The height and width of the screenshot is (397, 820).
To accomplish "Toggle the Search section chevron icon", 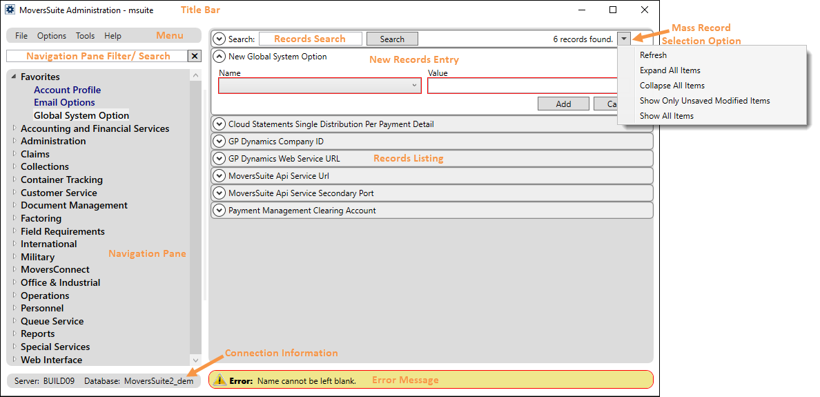I will [219, 39].
